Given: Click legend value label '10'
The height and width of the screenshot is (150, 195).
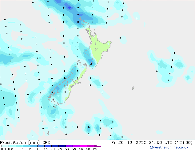Looking at the screenshot, I should coord(38,149).
